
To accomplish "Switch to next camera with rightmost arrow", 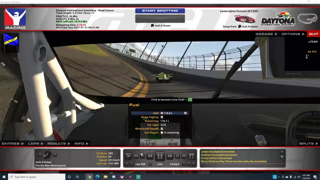I will [193, 164].
